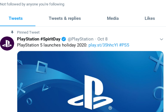
Task: Open the Likes tab
Action: 150,18
